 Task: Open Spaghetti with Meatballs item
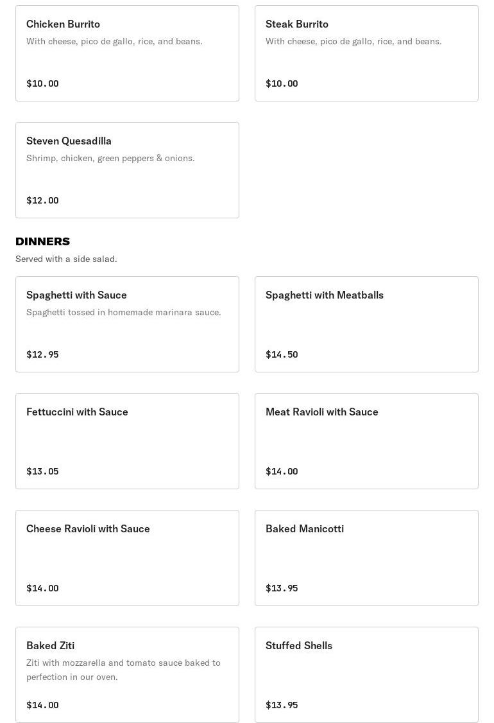pos(366,324)
